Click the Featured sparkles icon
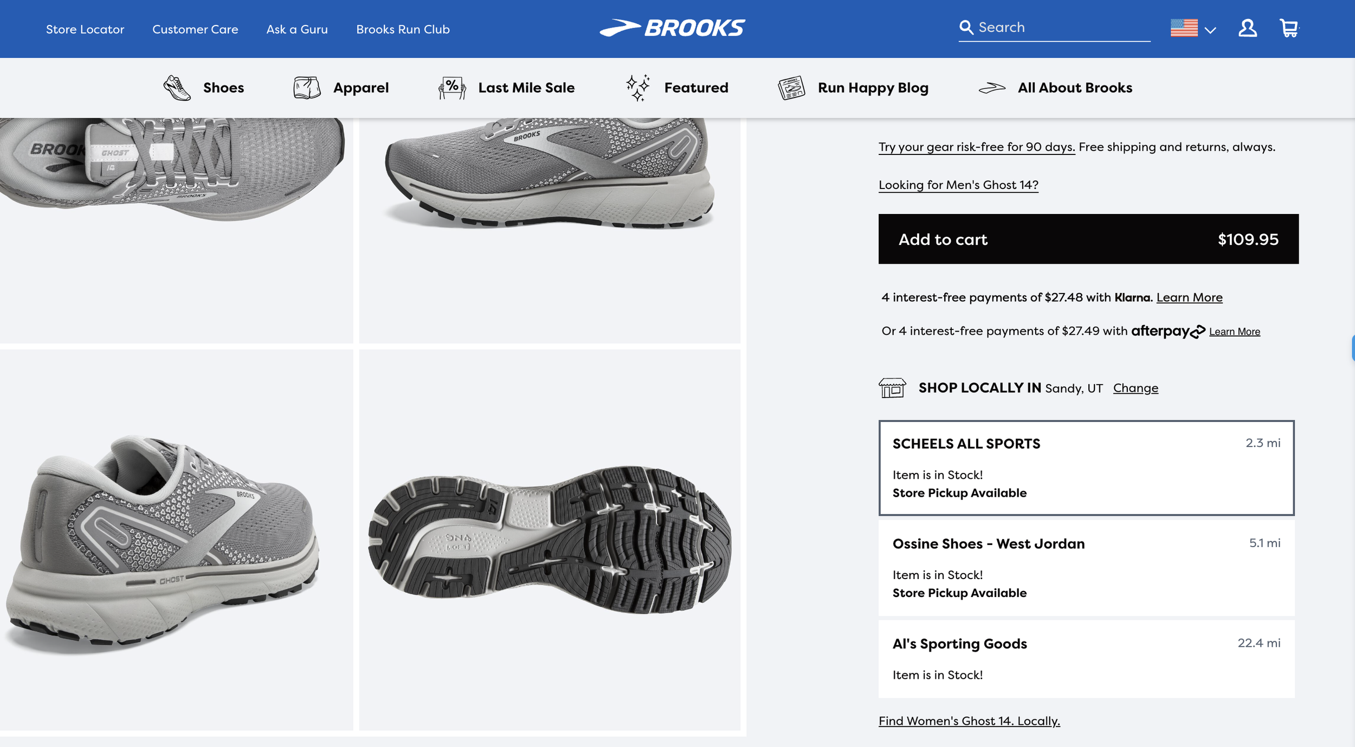The height and width of the screenshot is (747, 1355). click(x=637, y=88)
